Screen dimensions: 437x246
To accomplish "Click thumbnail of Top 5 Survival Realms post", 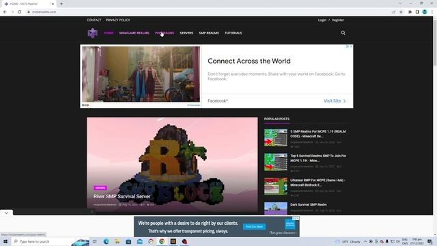I will [x=276, y=162].
